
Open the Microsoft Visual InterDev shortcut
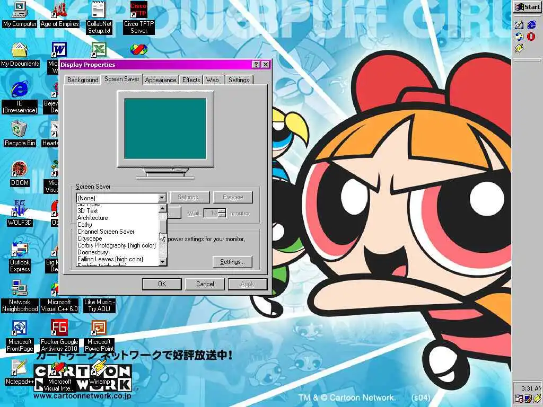[59, 377]
